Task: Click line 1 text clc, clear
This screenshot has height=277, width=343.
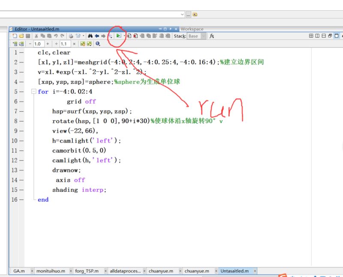Action: pyautogui.click(x=54, y=52)
